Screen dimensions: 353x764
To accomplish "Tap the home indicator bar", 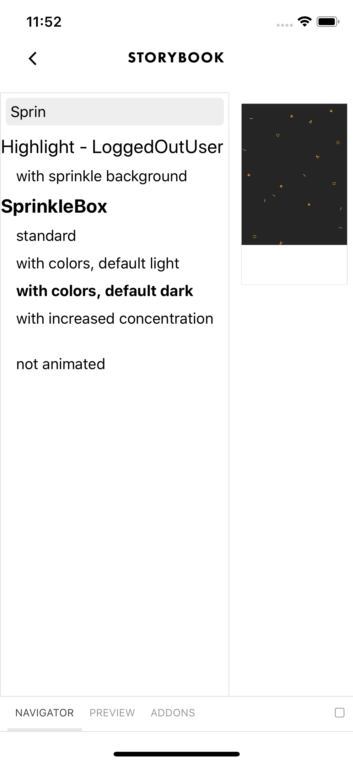I will coord(177,754).
